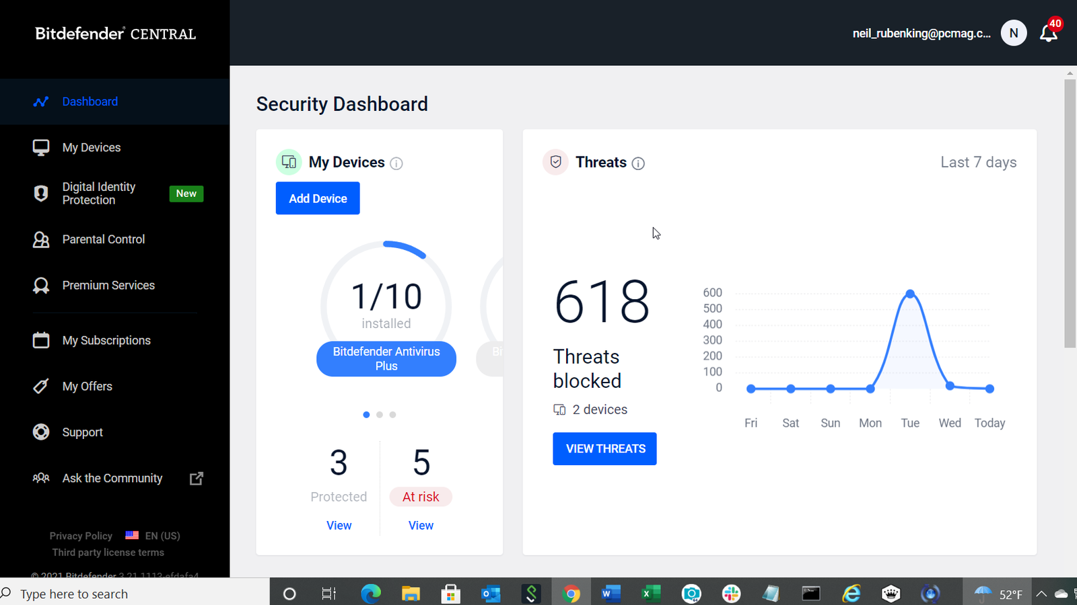1077x605 pixels.
Task: Open Third party license terms
Action: [108, 553]
